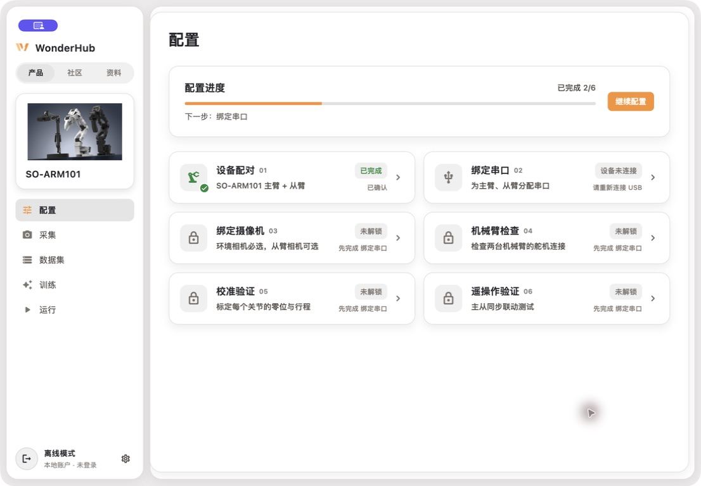Click the lock icon on 绑定摄像机

click(x=193, y=238)
